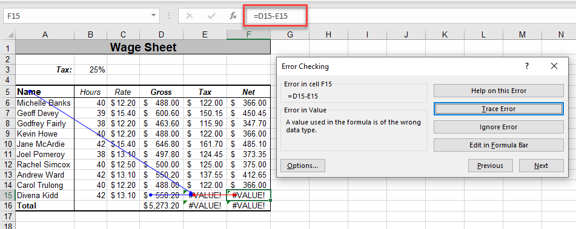Click the 161.70 tax cell
The width and height of the screenshot is (576, 229).
point(205,144)
